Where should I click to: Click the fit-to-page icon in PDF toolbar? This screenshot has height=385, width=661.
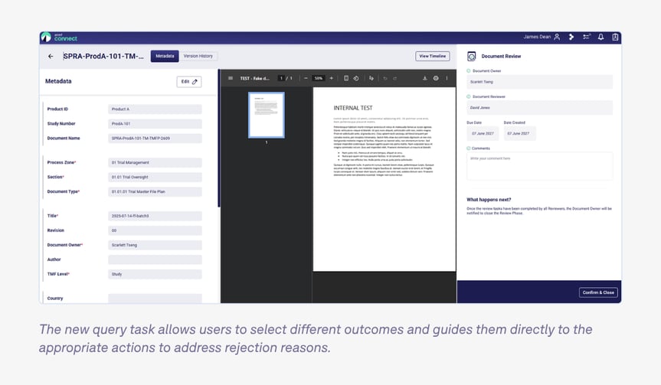[x=346, y=78]
